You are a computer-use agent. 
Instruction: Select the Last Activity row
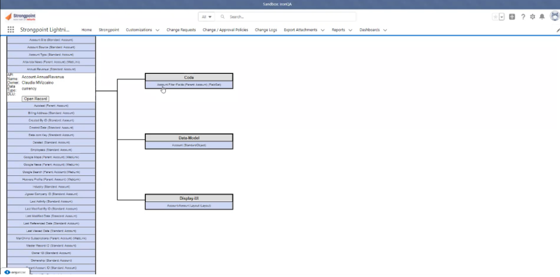coord(51,201)
